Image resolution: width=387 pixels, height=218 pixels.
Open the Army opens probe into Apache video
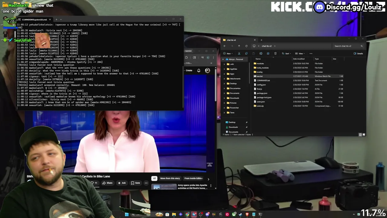[x=193, y=187]
